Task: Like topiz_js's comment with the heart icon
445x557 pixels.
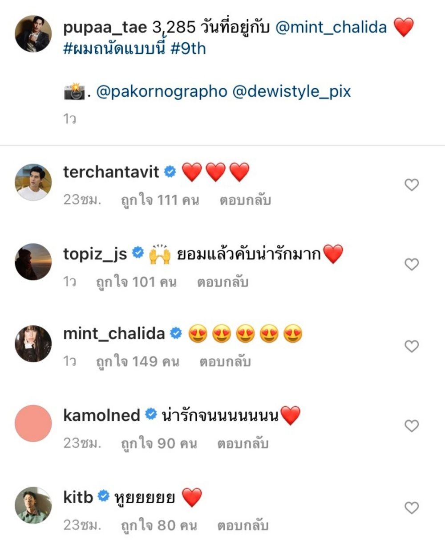Action: coord(412,264)
